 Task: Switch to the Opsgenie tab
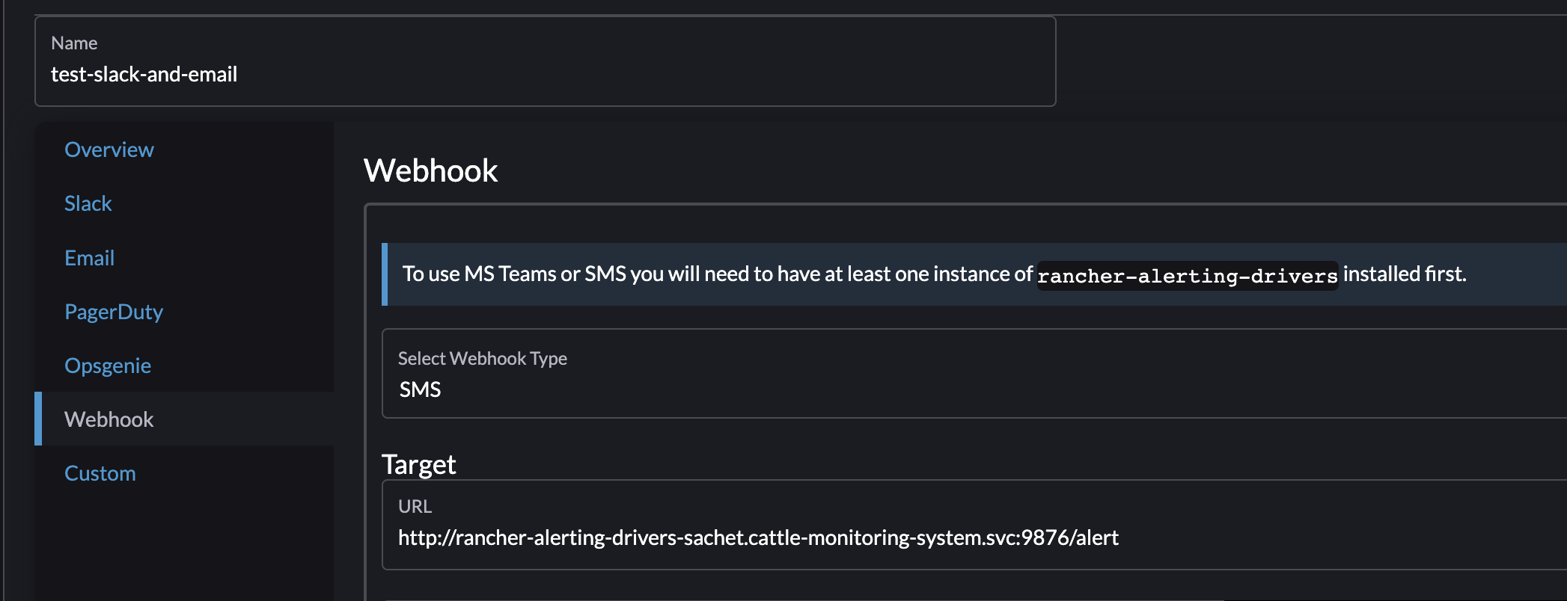[108, 366]
